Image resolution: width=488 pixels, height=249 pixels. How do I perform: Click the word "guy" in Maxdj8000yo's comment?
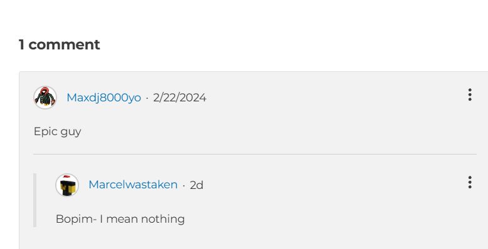[71, 132]
